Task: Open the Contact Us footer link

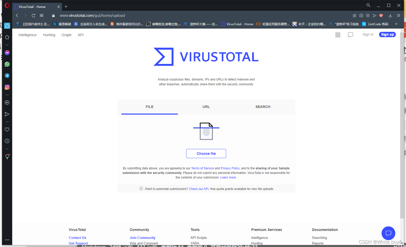Action: (78, 238)
